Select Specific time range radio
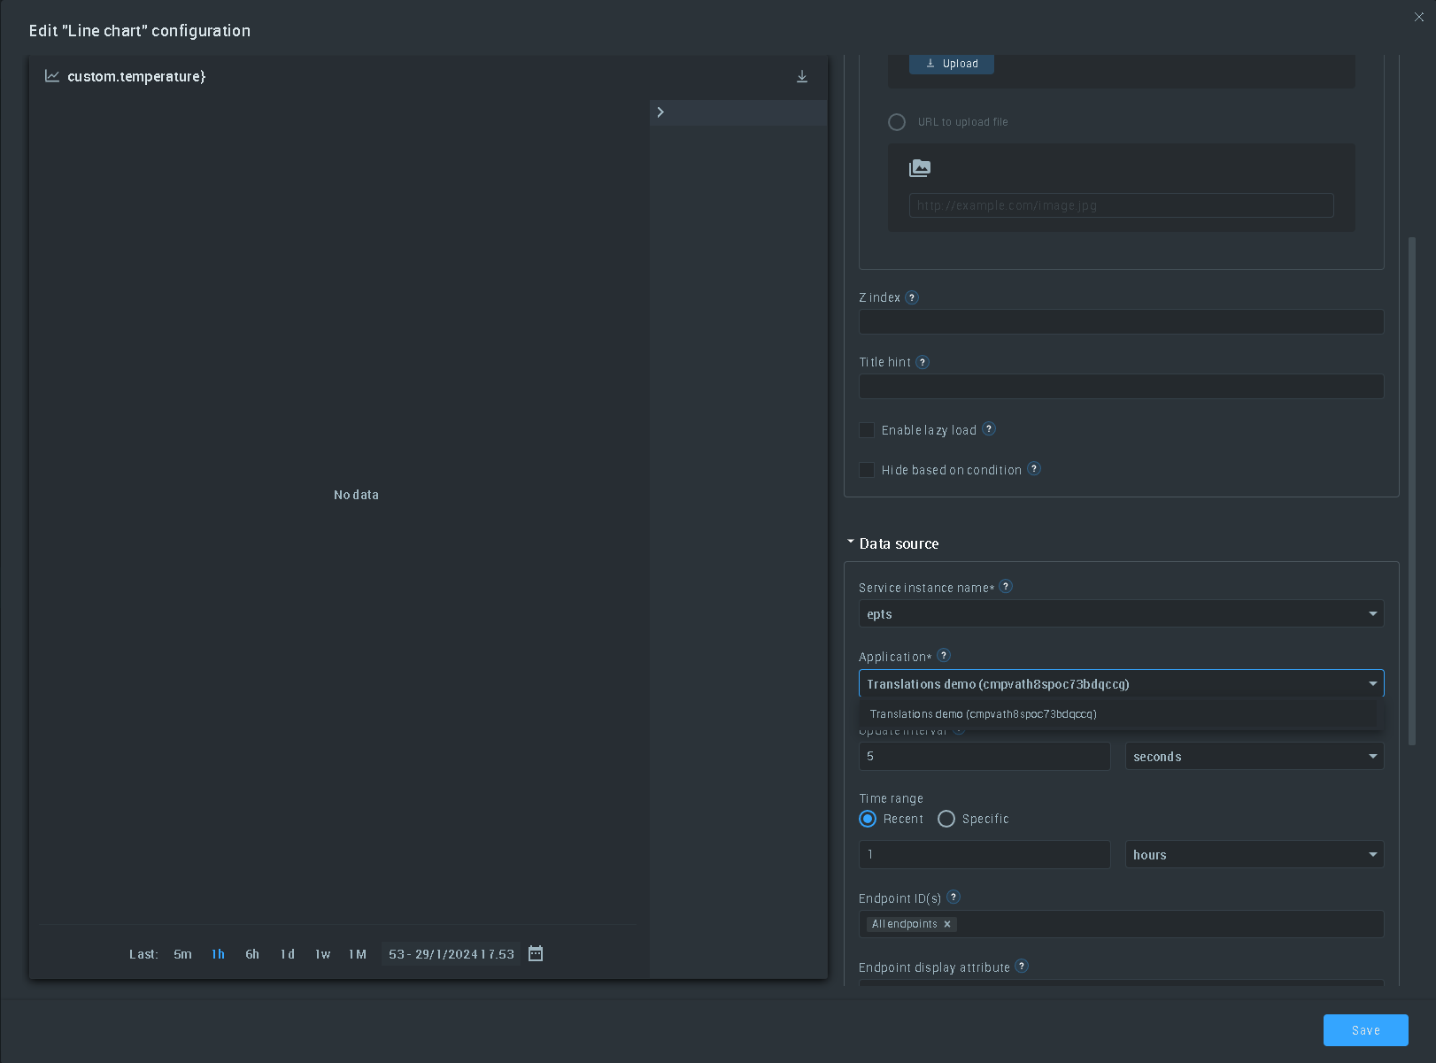 click(x=946, y=819)
